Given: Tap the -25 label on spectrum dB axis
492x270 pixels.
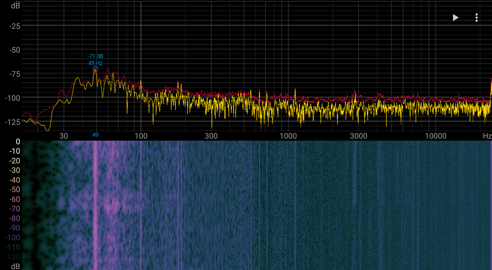Looking at the screenshot, I should (x=15, y=26).
